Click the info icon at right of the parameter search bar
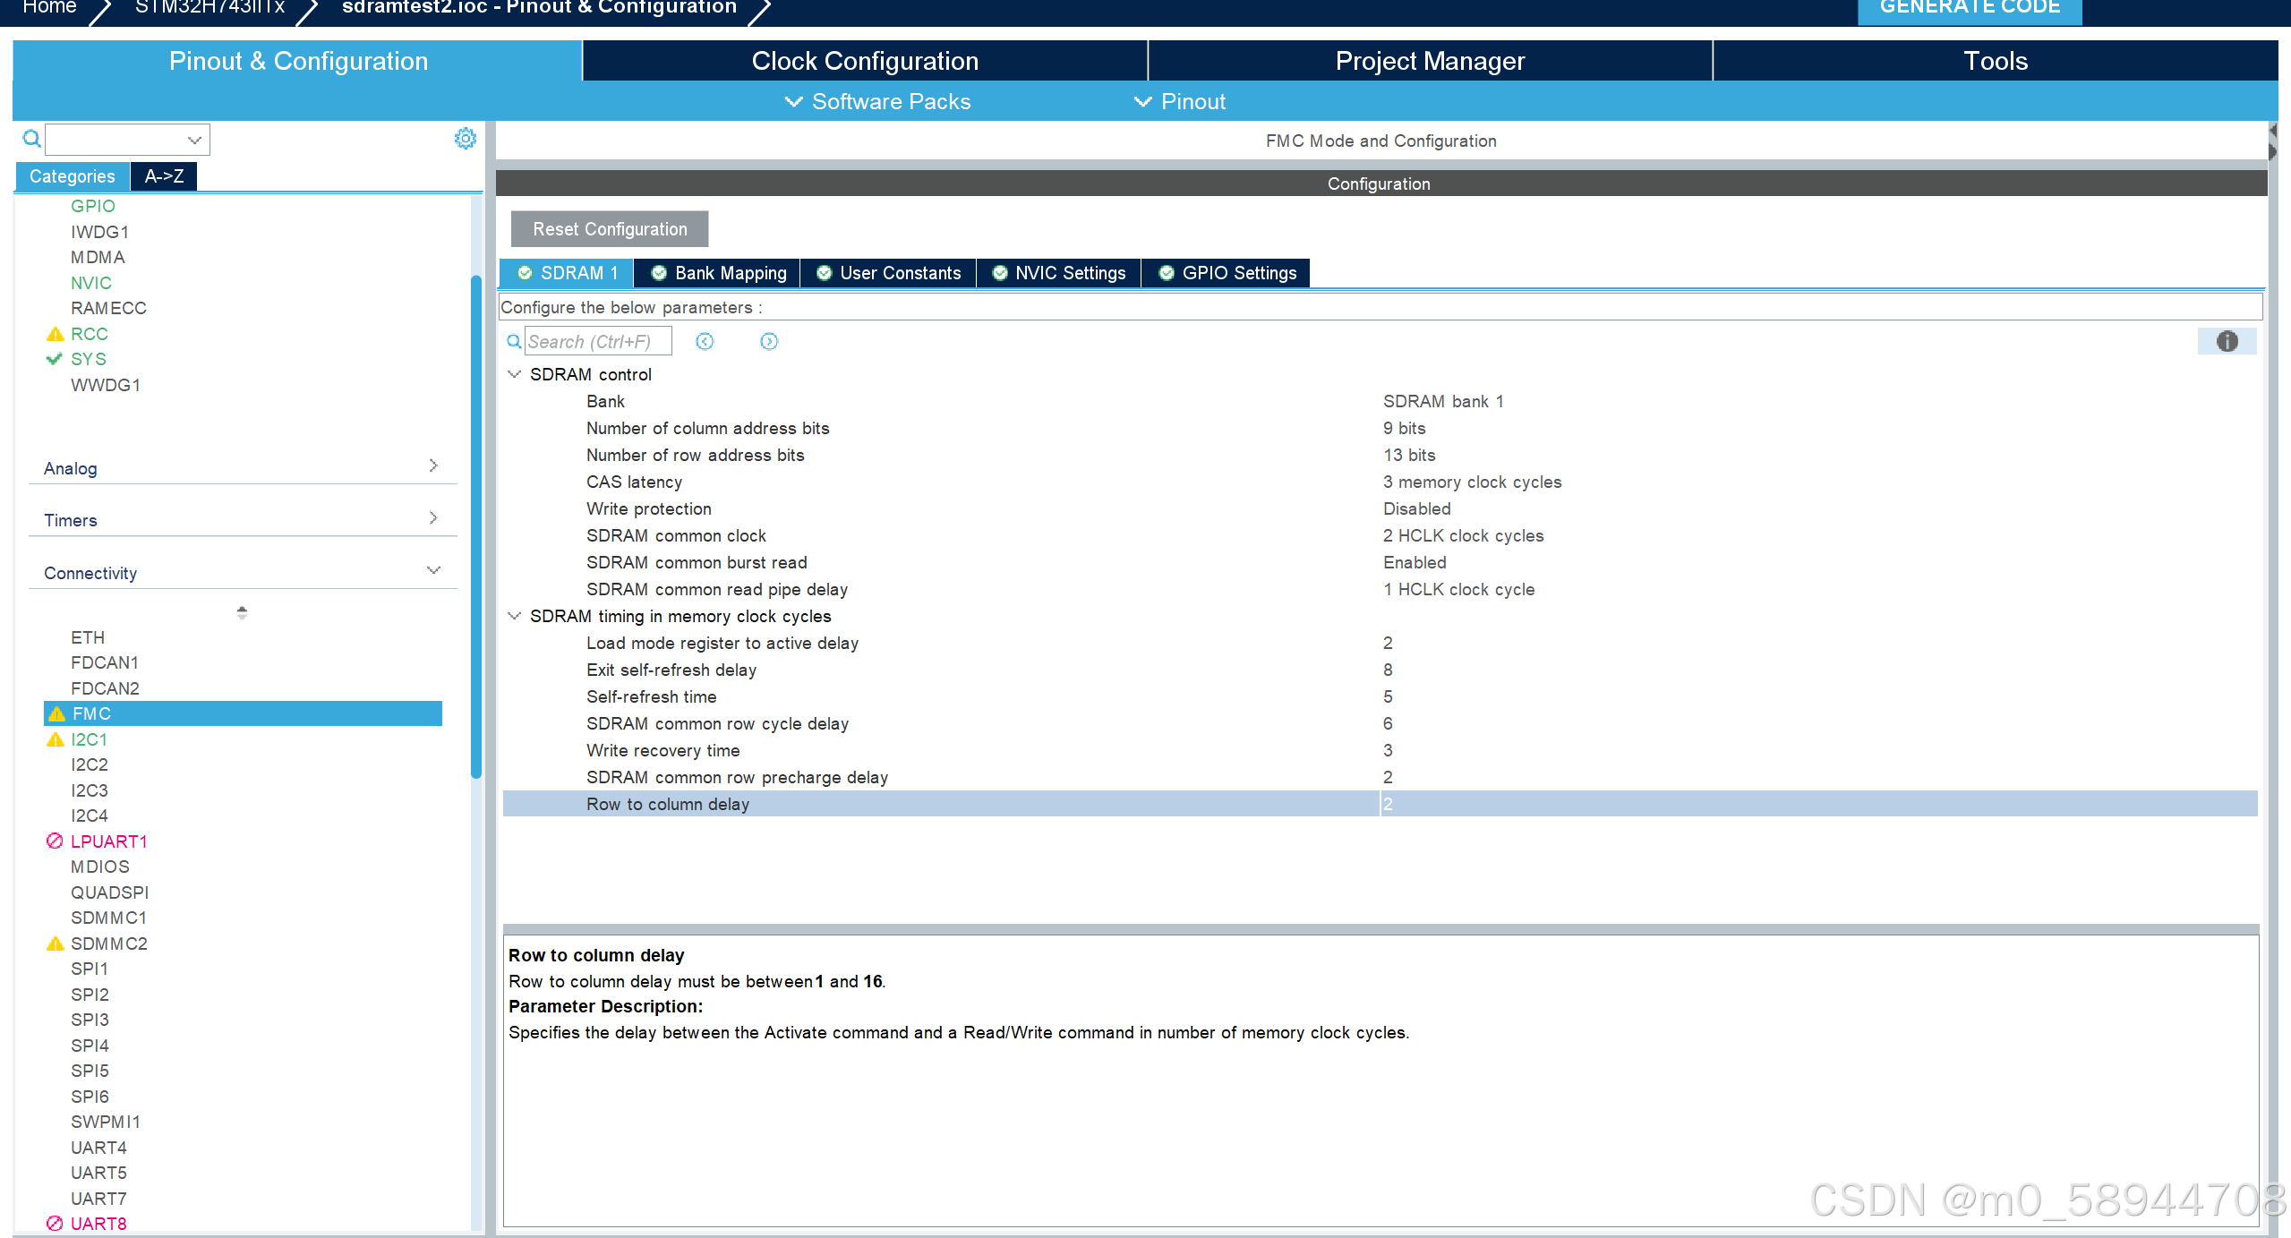 point(2227,341)
